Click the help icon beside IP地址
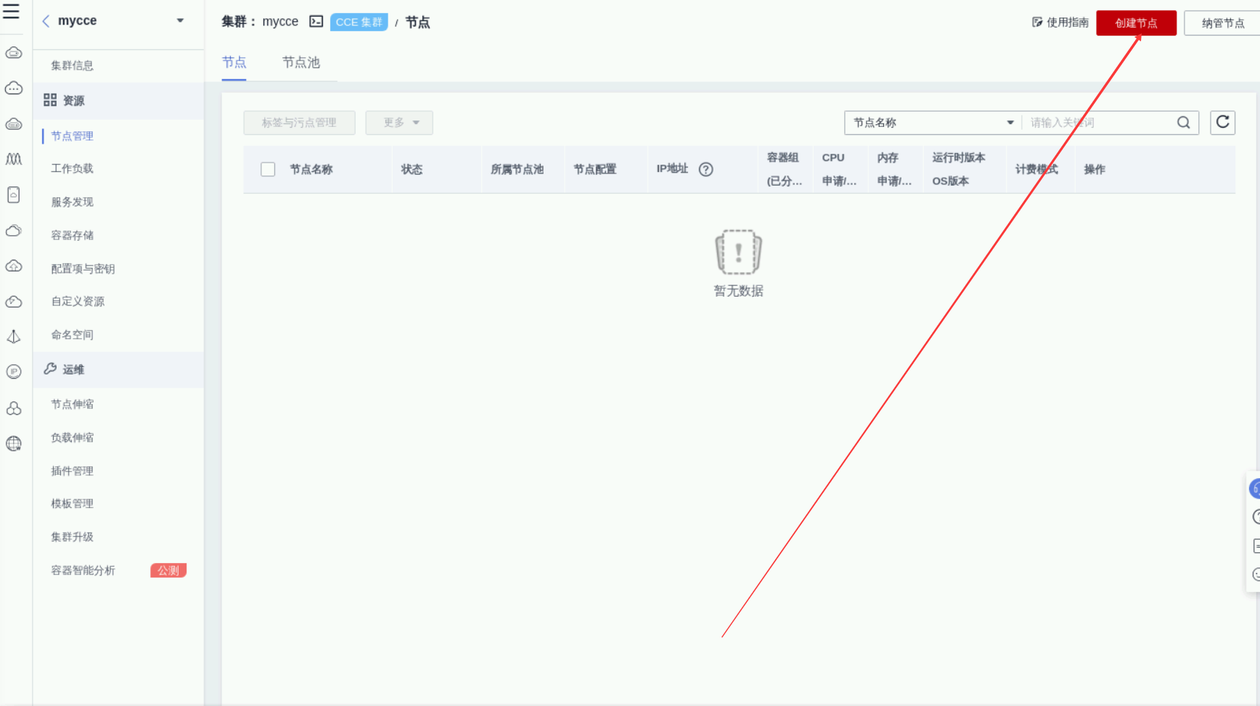This screenshot has height=706, width=1260. [x=705, y=169]
